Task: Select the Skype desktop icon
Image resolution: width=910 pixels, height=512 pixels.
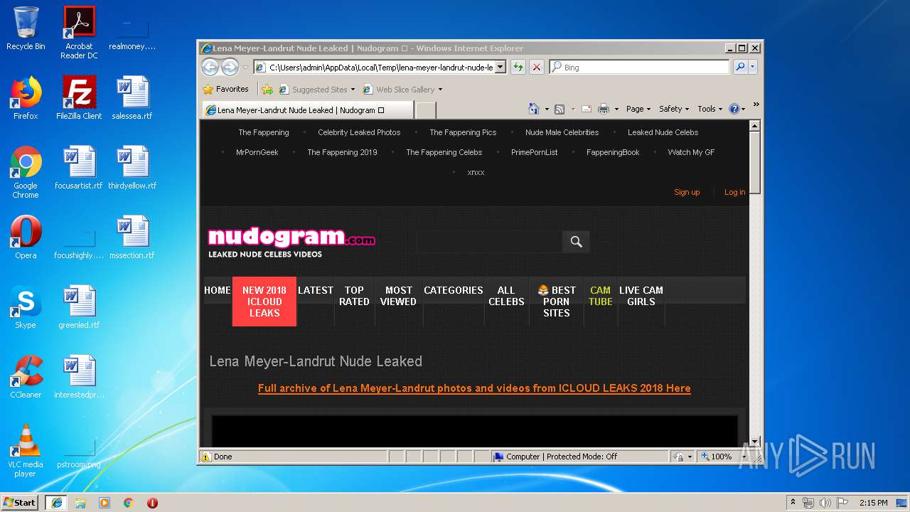Action: (26, 307)
